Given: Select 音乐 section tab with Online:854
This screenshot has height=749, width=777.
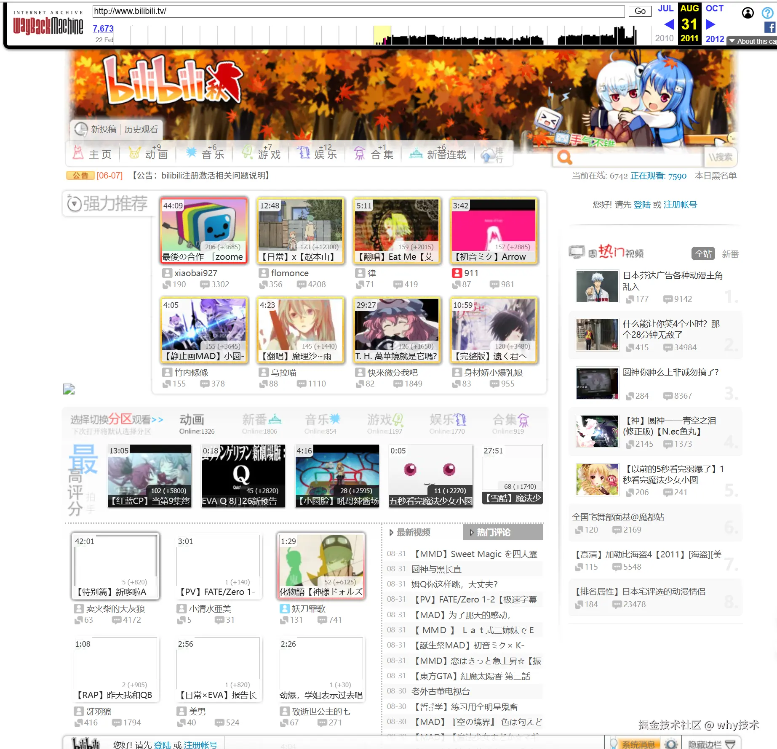Looking at the screenshot, I should 322,424.
